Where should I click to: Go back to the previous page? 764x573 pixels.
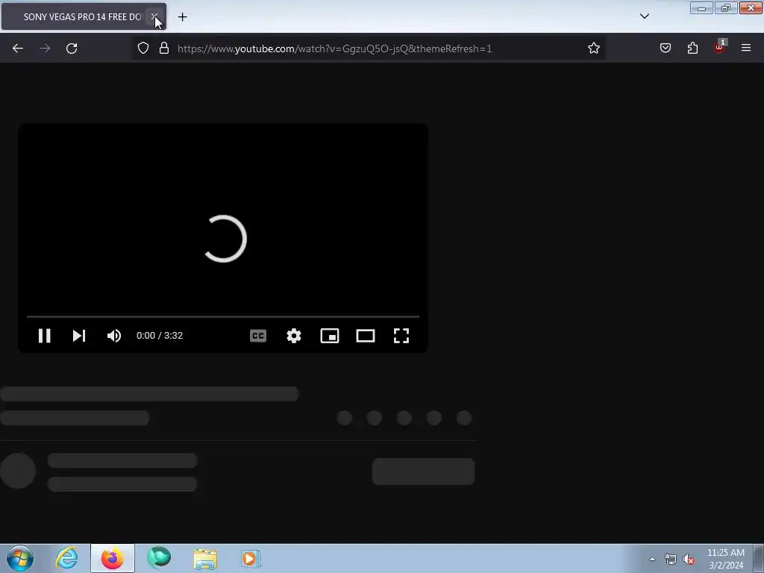(18, 48)
